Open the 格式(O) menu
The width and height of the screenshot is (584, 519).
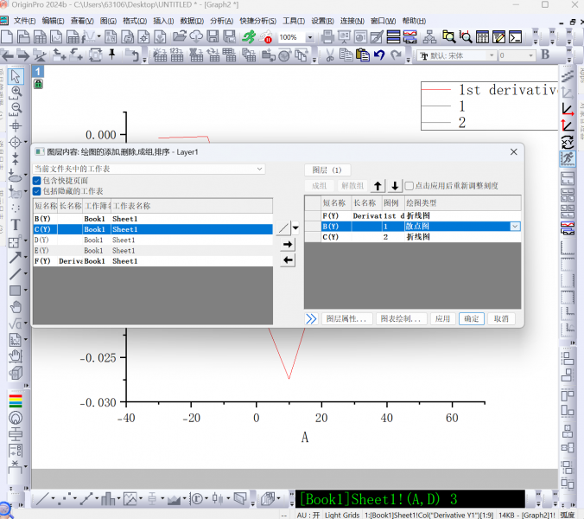[135, 21]
